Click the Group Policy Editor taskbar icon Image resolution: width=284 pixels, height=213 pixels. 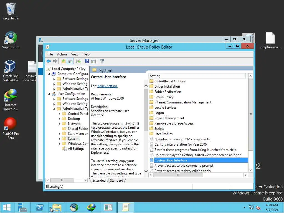click(126, 207)
